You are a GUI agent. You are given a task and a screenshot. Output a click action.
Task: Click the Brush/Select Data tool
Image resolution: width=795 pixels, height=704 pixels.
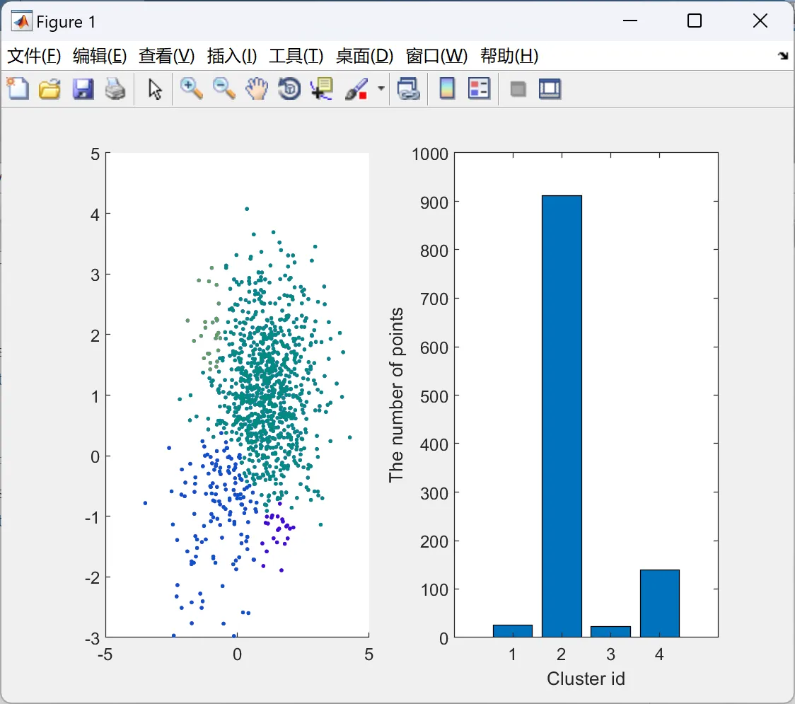356,88
